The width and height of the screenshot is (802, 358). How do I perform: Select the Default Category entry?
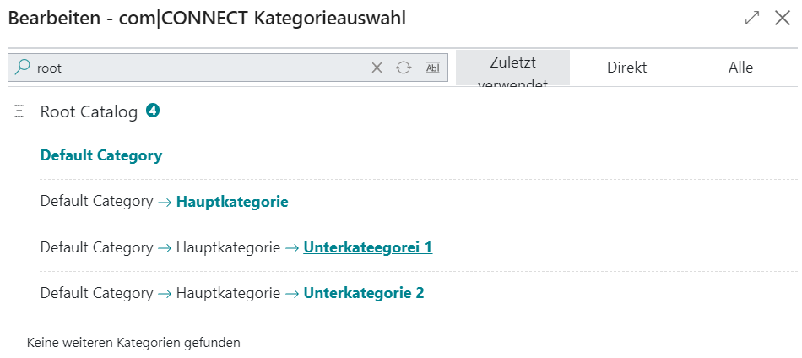coord(101,155)
